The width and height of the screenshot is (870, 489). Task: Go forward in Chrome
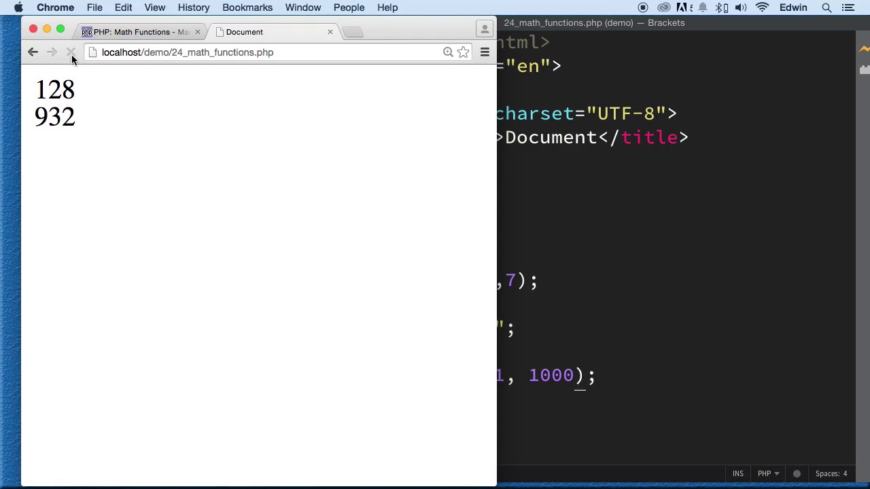point(52,52)
